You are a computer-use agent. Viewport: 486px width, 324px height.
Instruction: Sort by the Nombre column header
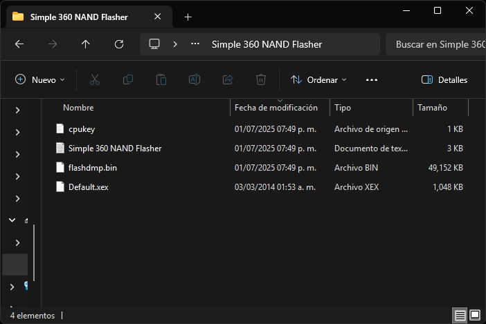point(78,108)
